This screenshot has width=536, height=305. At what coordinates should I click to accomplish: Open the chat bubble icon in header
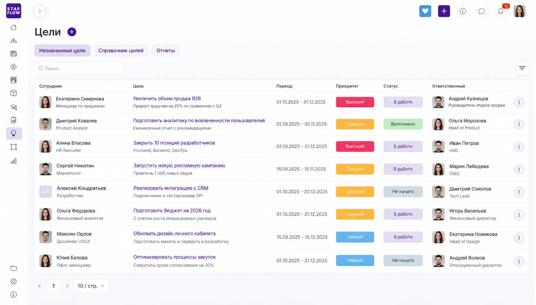pyautogui.click(x=482, y=11)
